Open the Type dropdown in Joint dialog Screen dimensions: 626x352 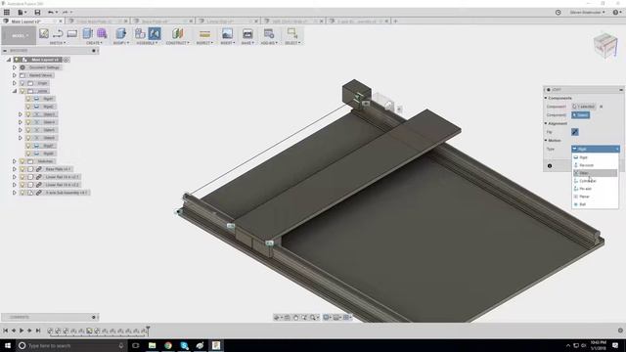click(596, 149)
